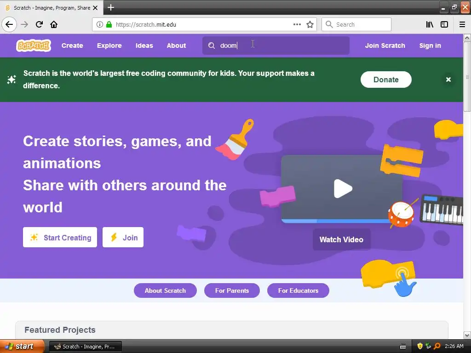
Task: Reload the page with the refresh icon
Action: (x=39, y=24)
